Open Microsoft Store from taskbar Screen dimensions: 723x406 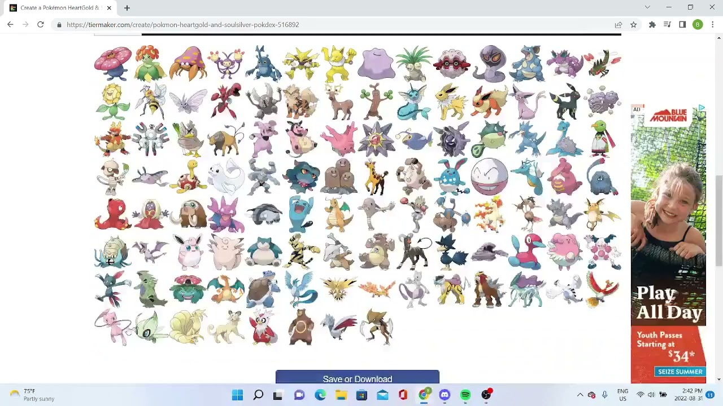pos(361,395)
